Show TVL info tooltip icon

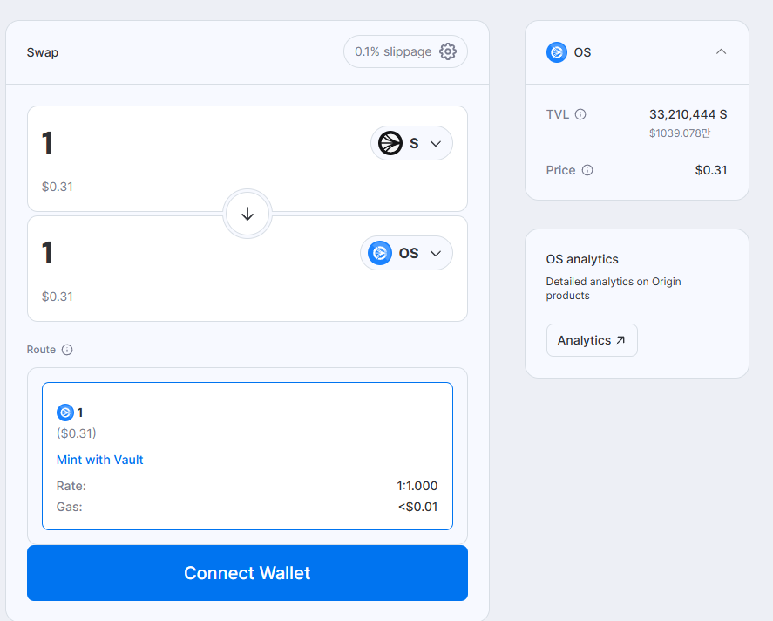point(580,114)
